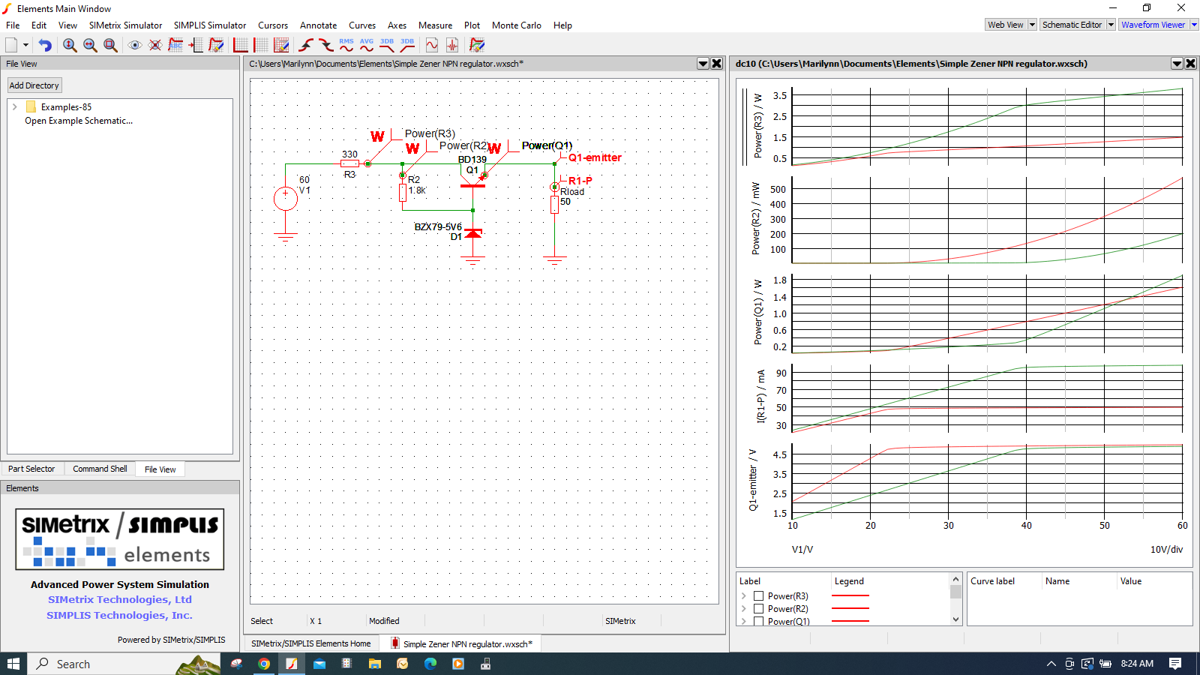Click the blue undo arrow icon
This screenshot has height=675, width=1200.
tap(45, 45)
